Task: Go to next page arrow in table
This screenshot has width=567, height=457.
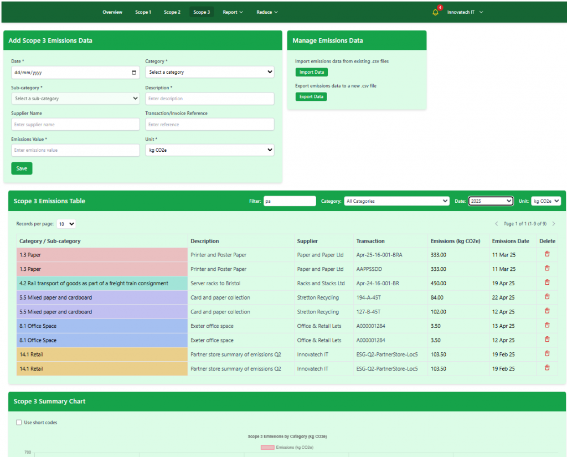Action: pyautogui.click(x=553, y=224)
